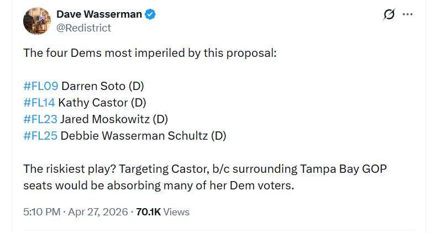Click the 5:10 PM timestamp

click(43, 212)
